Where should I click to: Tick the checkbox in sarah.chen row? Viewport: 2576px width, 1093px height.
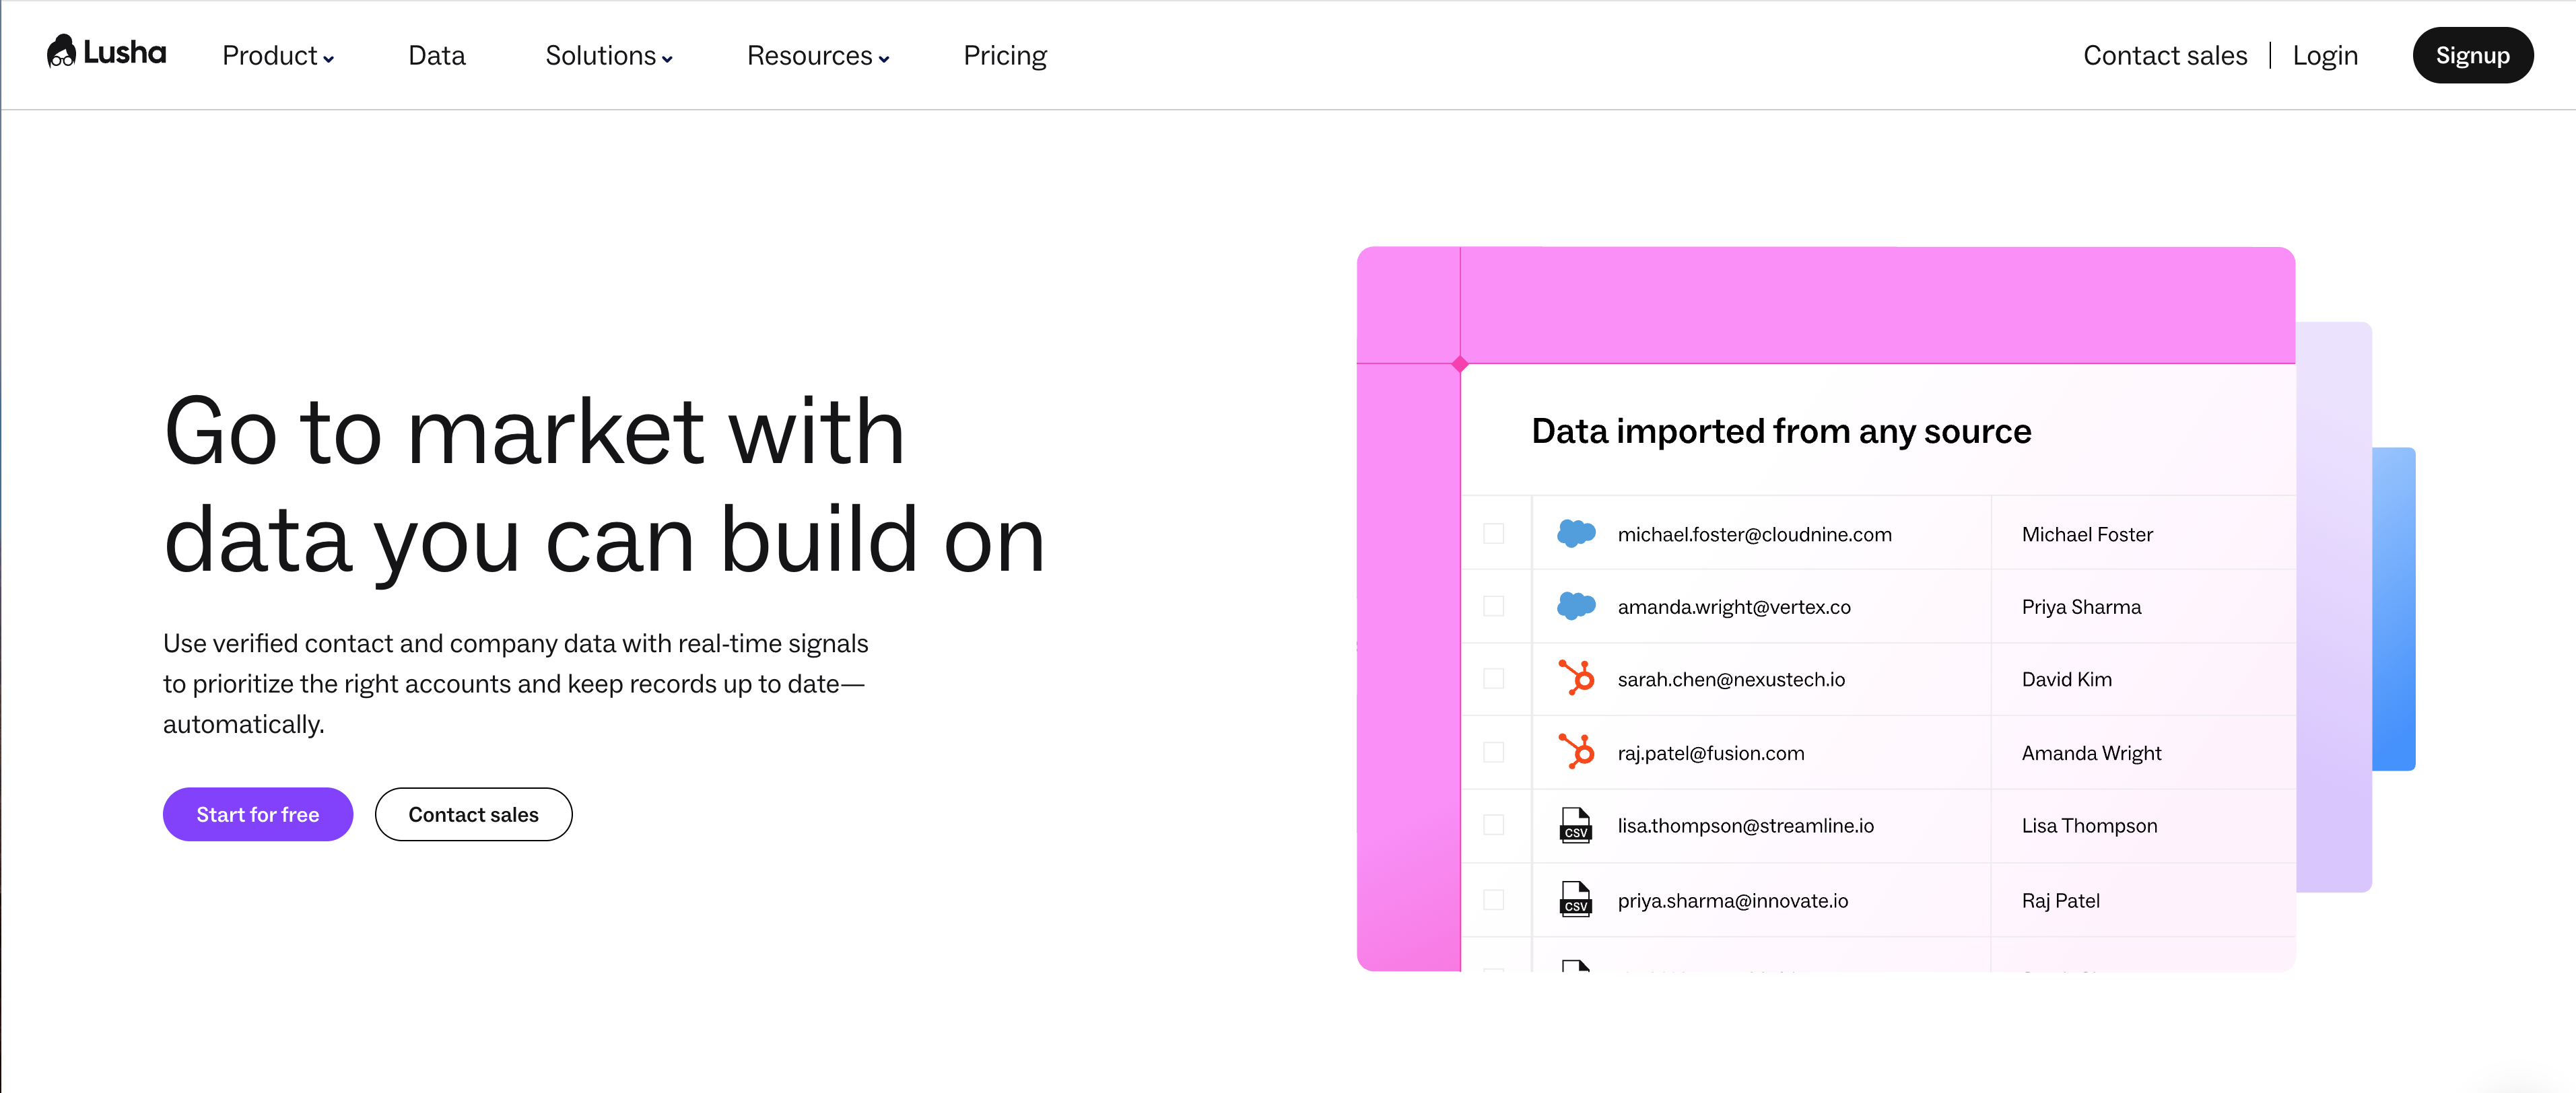click(1493, 679)
